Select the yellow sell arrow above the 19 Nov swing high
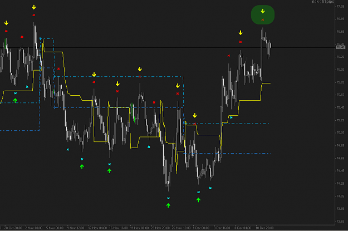 (x=140, y=69)
